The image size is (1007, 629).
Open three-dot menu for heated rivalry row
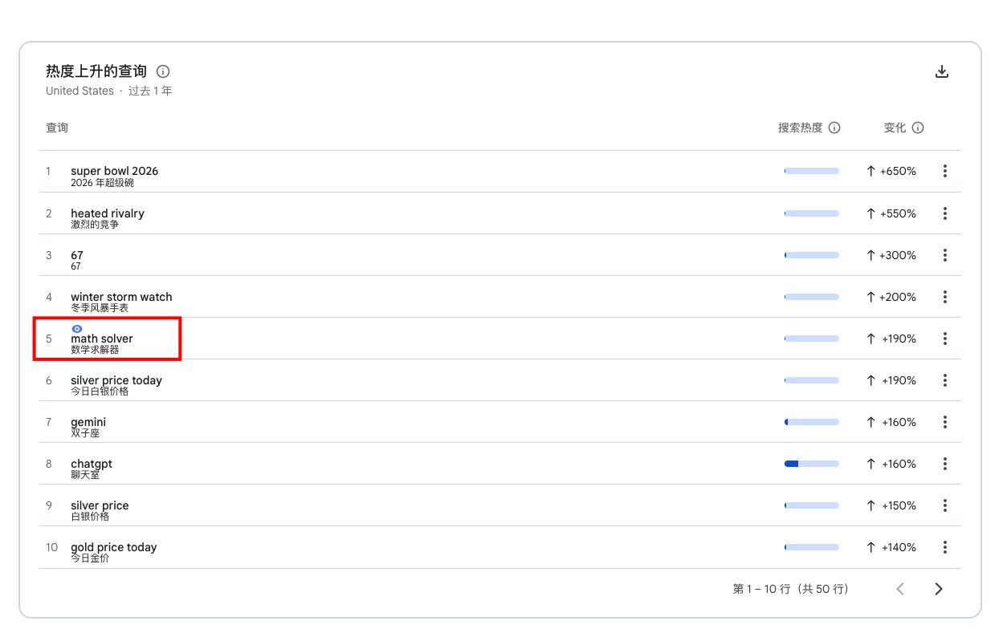(x=945, y=213)
